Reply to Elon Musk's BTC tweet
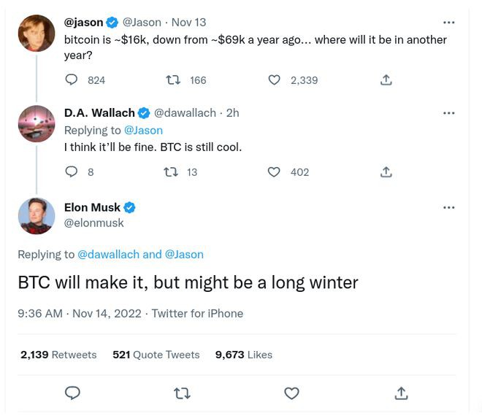The height and width of the screenshot is (416, 482). point(72,393)
